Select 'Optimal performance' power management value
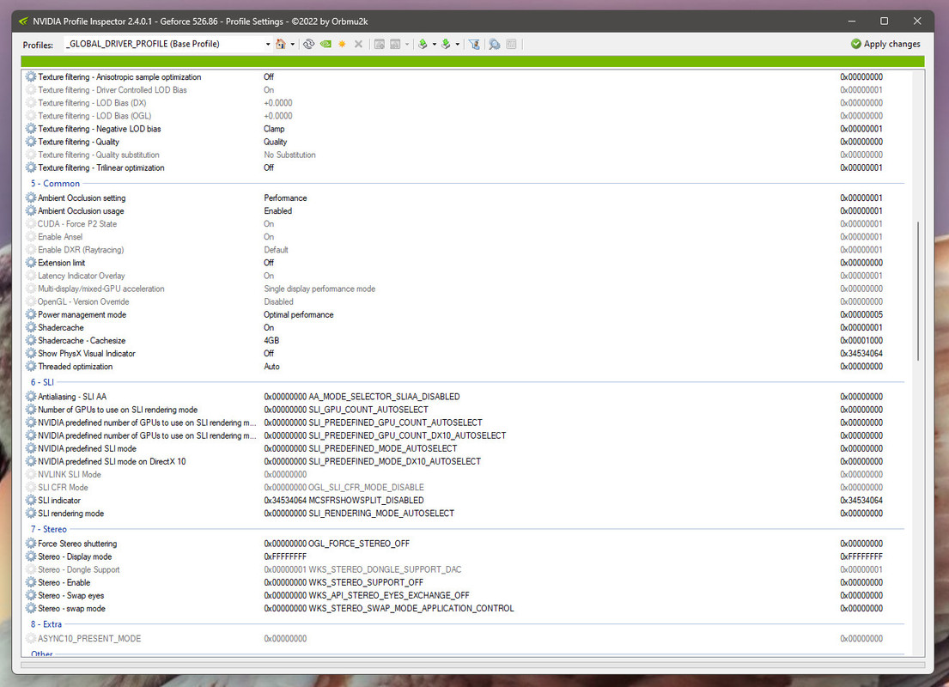 click(x=298, y=315)
